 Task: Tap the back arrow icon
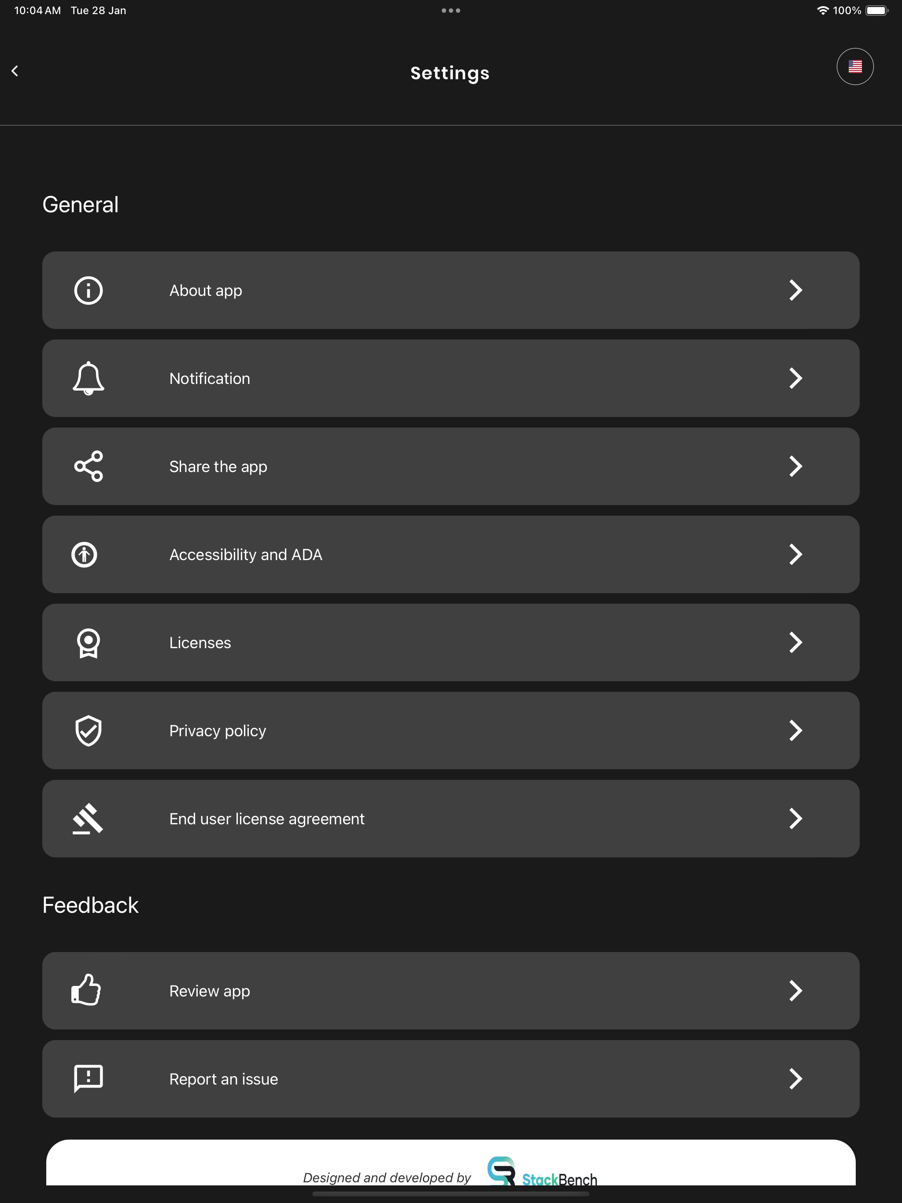pyautogui.click(x=15, y=71)
